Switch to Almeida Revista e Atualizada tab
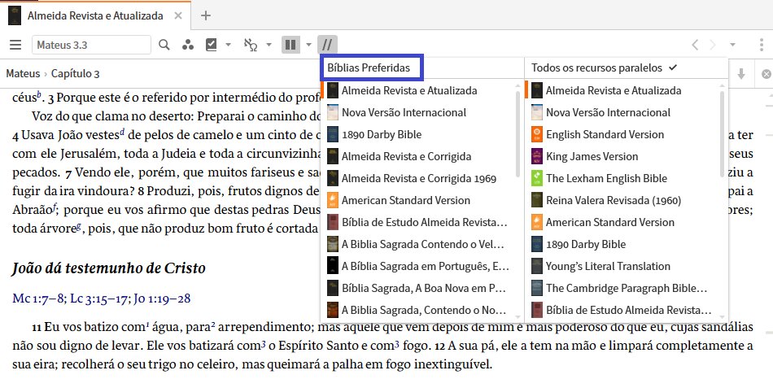The width and height of the screenshot is (773, 379). coord(95,15)
